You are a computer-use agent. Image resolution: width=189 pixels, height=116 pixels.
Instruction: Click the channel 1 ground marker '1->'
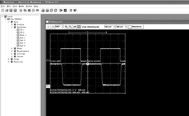[x=48, y=60]
